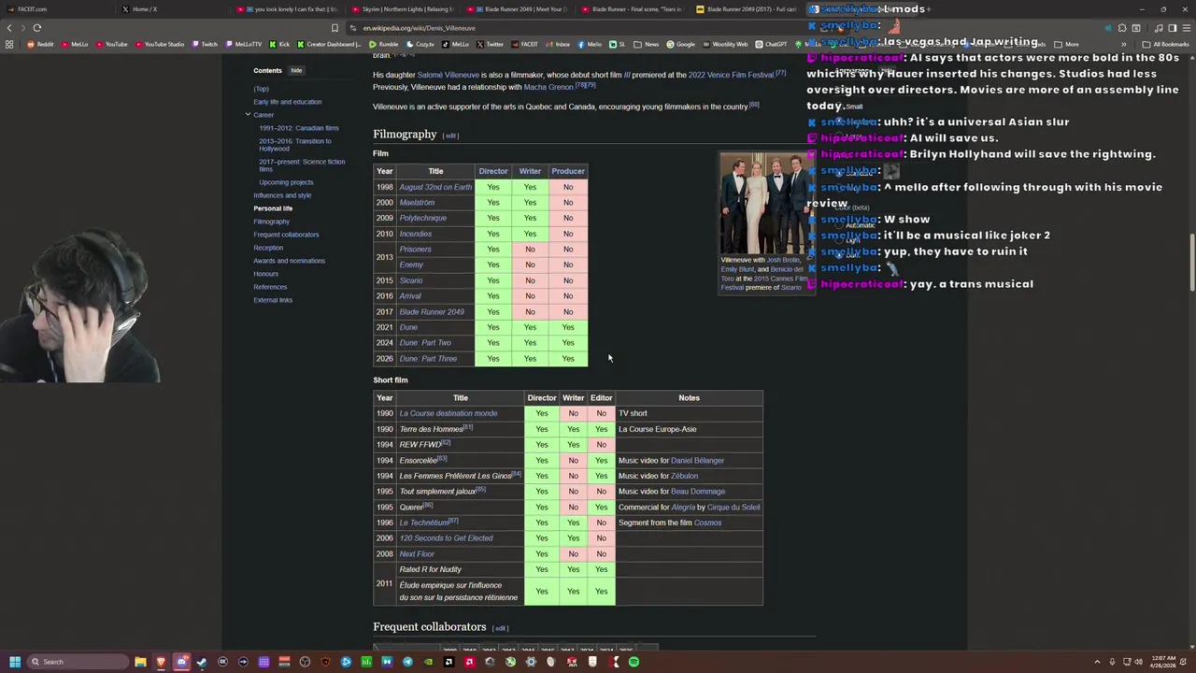This screenshot has height=673, width=1196.
Task: Open the Google bookmark
Action: 681,44
